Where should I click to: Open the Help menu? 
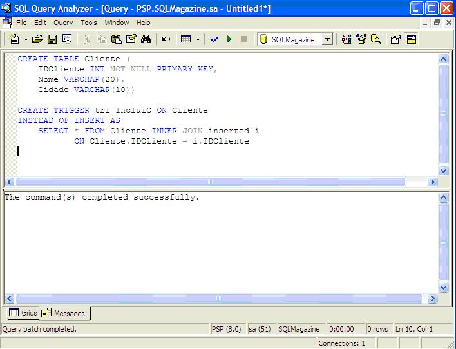point(144,23)
